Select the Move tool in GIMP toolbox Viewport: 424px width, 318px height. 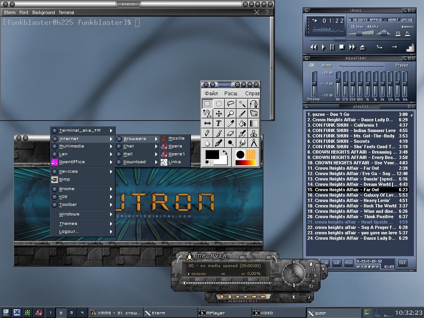pos(219,113)
